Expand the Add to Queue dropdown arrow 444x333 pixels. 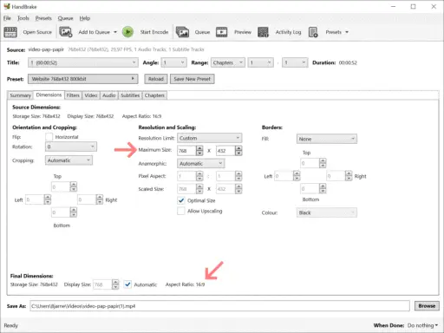click(115, 32)
